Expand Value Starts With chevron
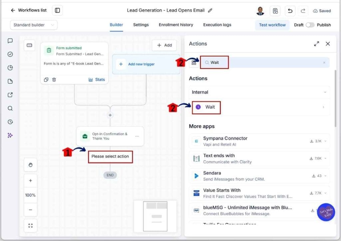The image size is (341, 241). tap(325, 193)
